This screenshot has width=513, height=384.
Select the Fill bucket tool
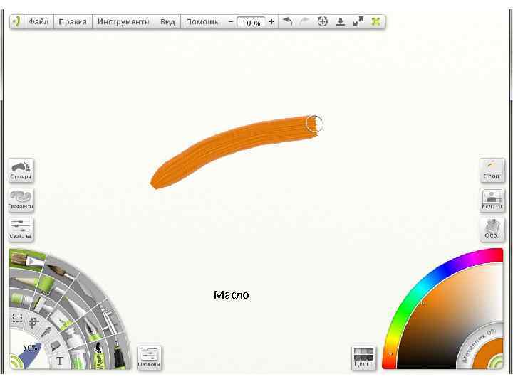pos(55,346)
